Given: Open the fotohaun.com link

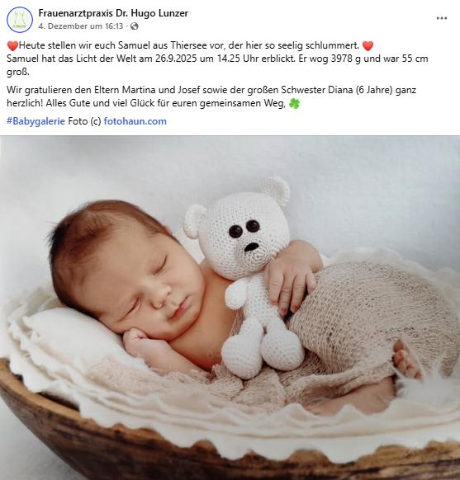Looking at the screenshot, I should [135, 121].
